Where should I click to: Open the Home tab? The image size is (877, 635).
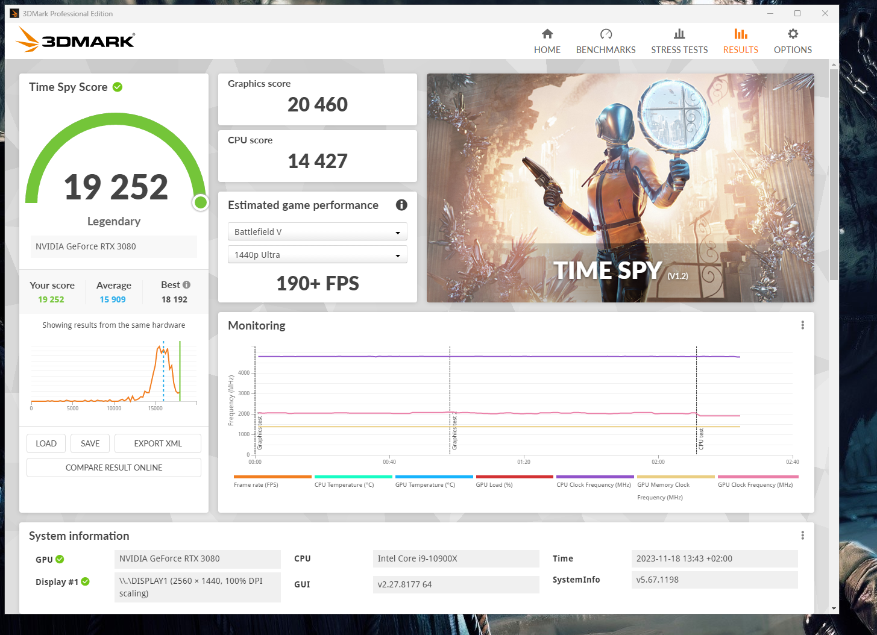click(547, 42)
